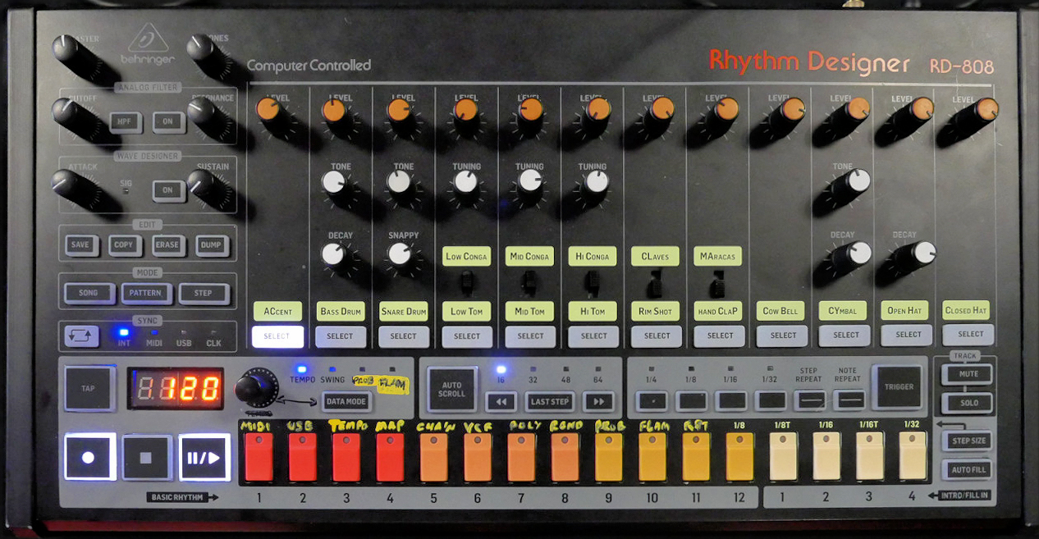Grab the Cutoff filter knob

tap(70, 115)
